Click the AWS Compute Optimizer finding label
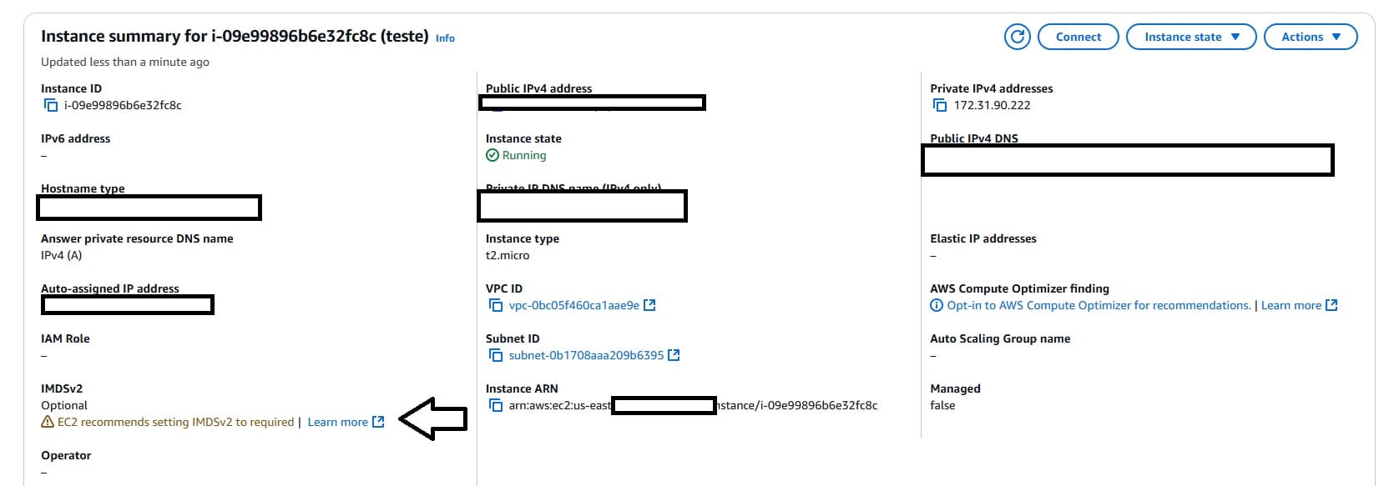This screenshot has width=1379, height=486. [x=1019, y=288]
